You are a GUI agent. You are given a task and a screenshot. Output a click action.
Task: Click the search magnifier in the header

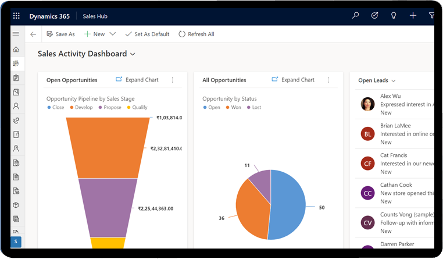coord(356,16)
